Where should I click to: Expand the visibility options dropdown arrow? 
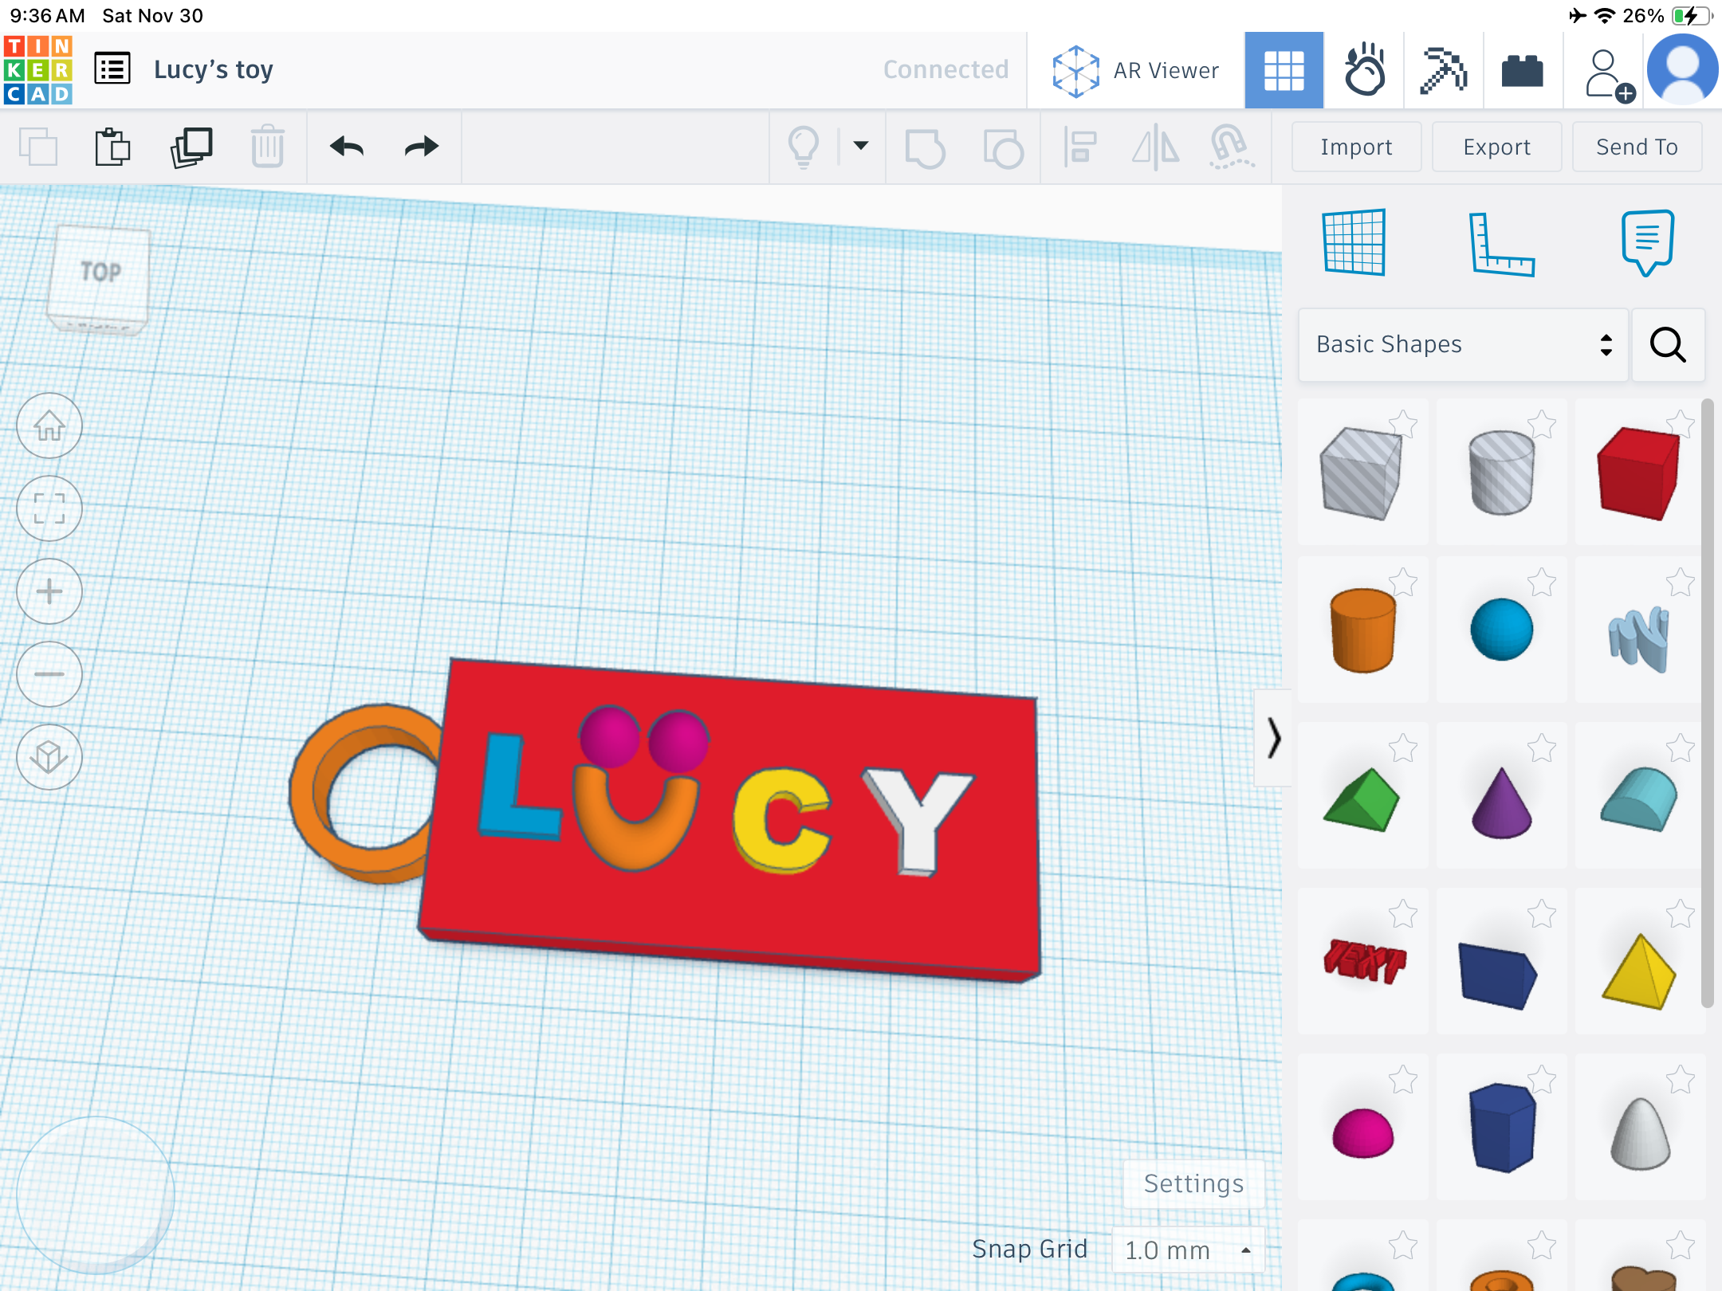(861, 145)
